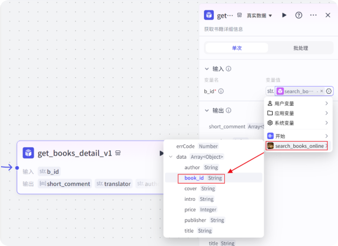The image size is (338, 246).
Task: Remove the search_bo variable reference
Action: (x=321, y=91)
